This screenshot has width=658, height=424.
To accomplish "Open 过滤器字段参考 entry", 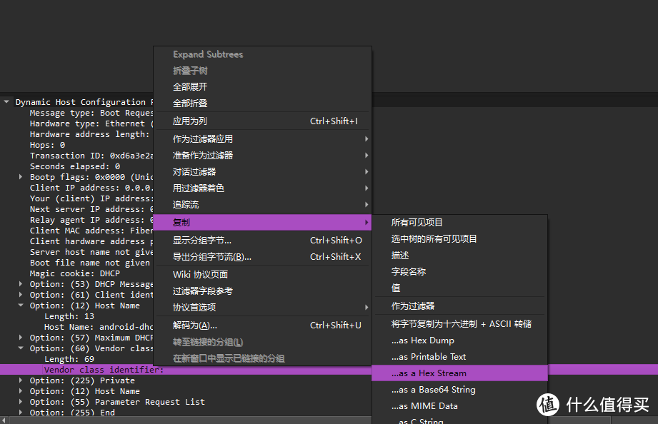I will [263, 291].
